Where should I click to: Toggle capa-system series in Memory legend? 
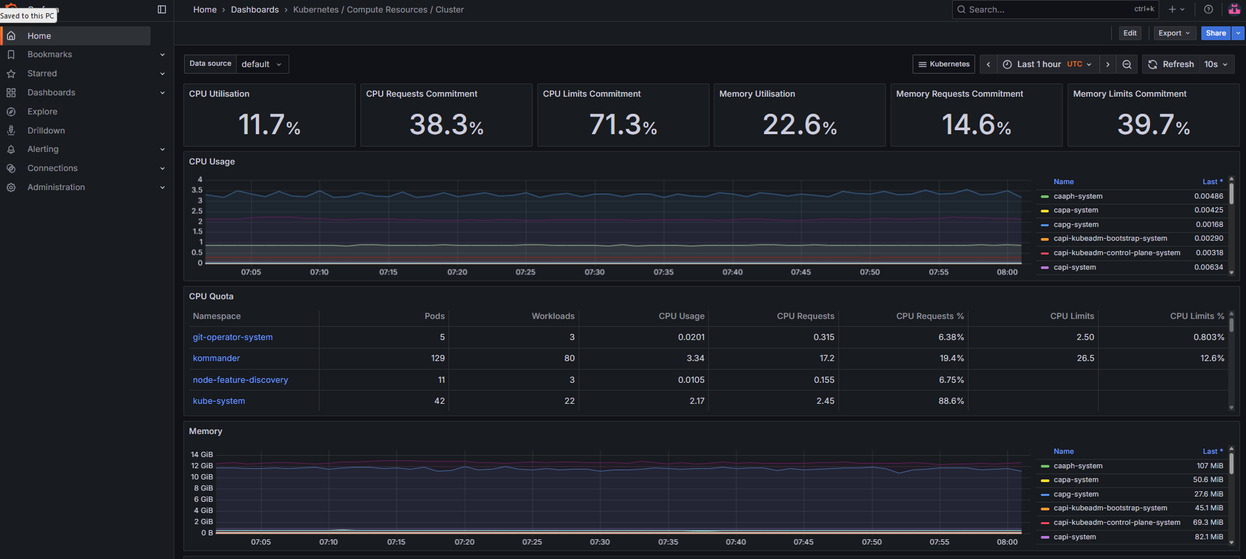tap(1076, 480)
